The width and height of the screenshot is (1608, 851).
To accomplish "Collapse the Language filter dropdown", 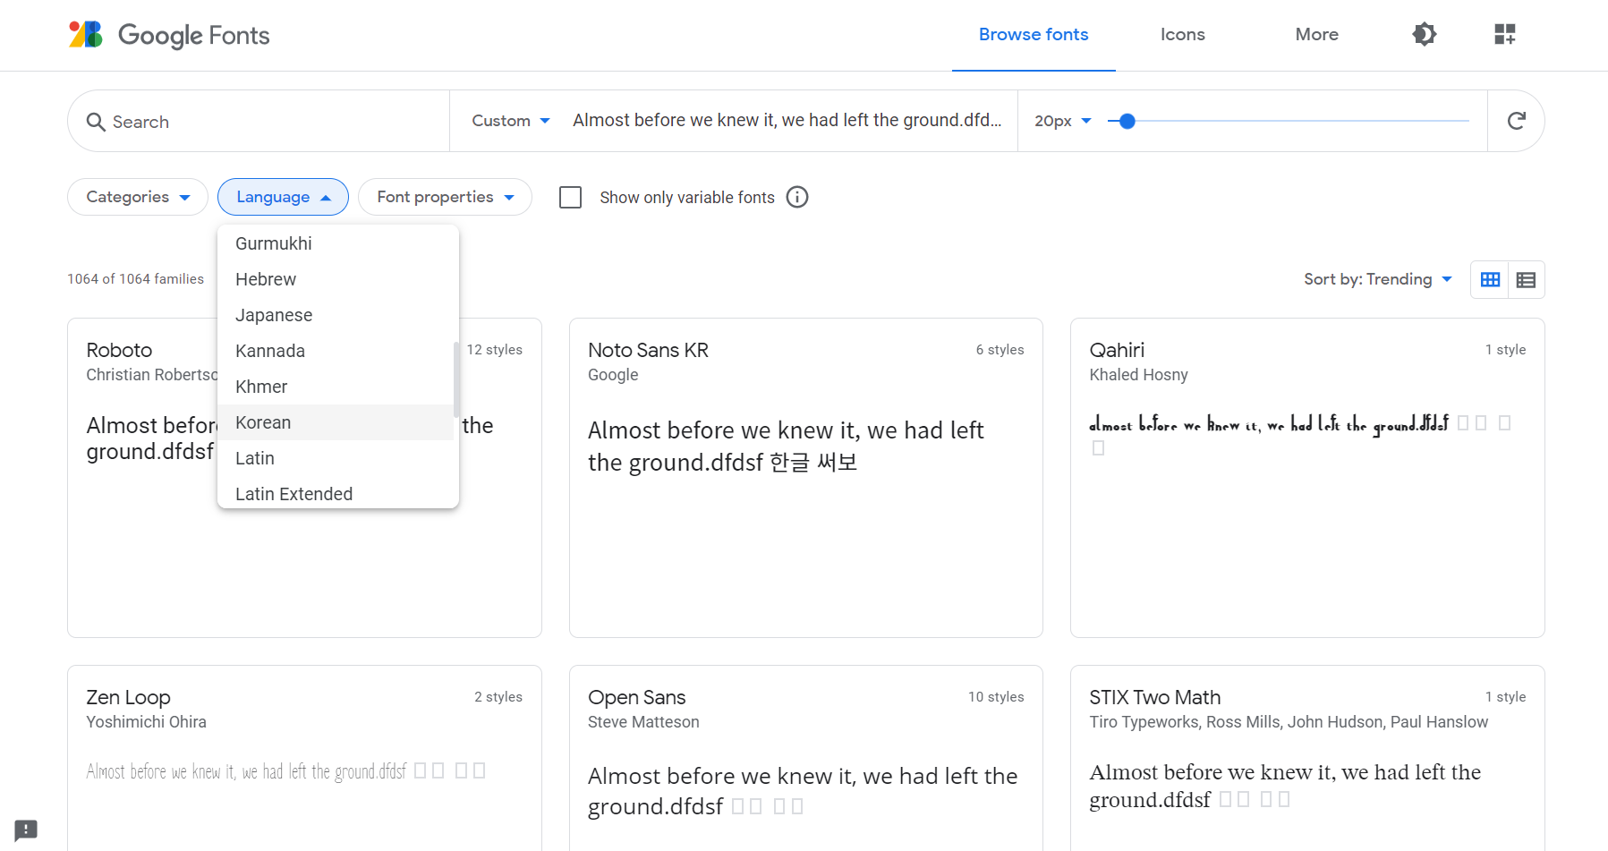I will click(x=283, y=197).
